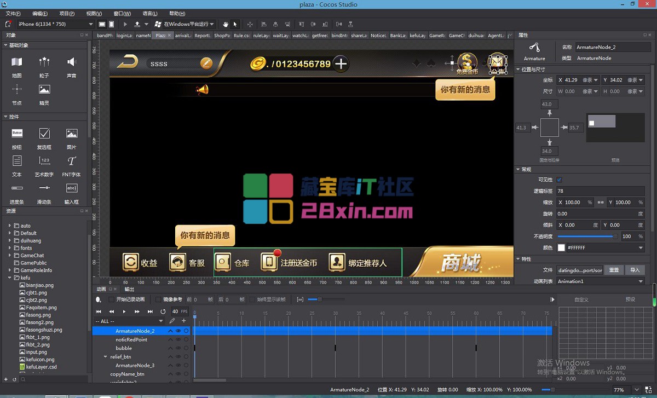Image resolution: width=657 pixels, height=398 pixels.
Task: Open the 项目(P) menu
Action: click(67, 14)
